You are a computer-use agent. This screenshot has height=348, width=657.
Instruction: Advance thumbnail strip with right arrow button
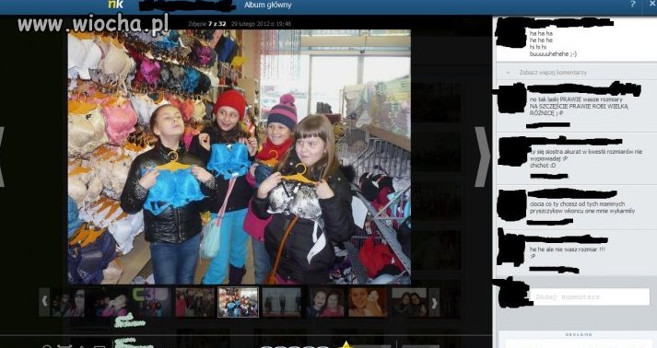pos(434,302)
